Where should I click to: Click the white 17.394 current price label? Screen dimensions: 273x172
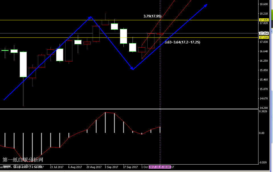click(x=264, y=33)
